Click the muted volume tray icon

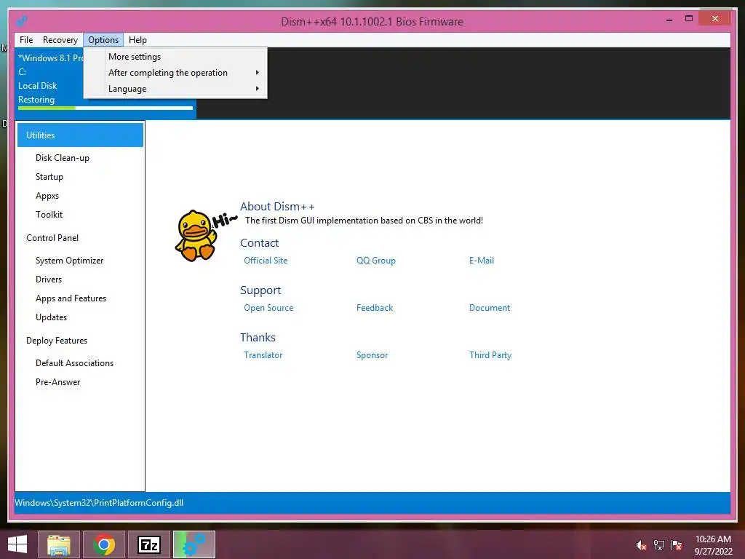point(641,545)
